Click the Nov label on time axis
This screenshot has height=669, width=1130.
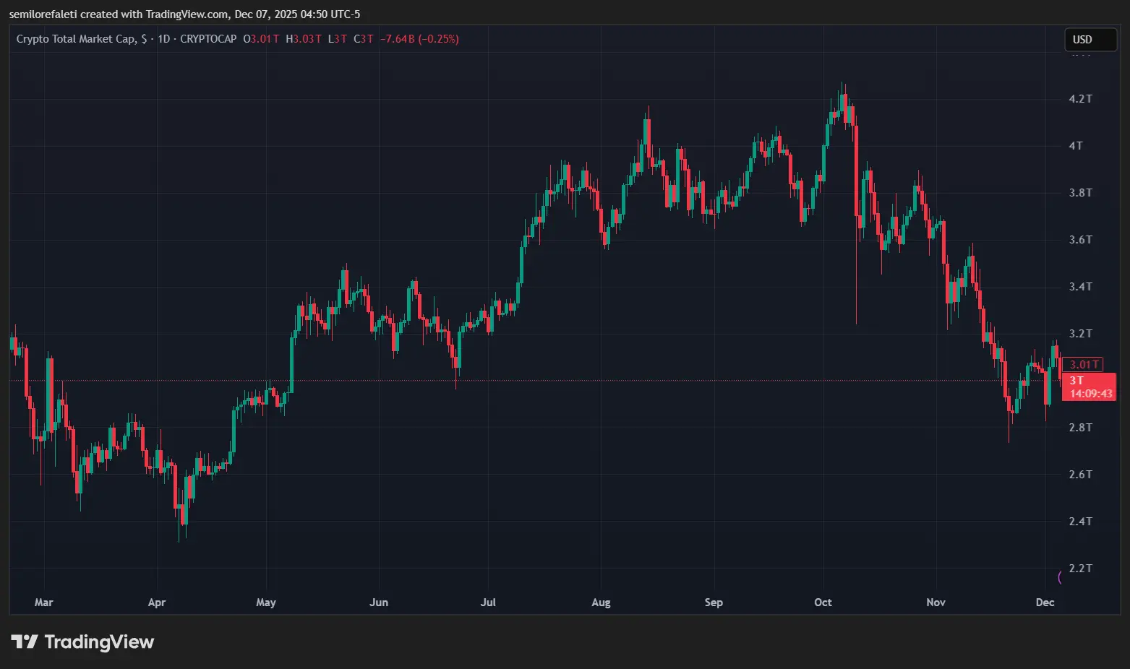point(936,603)
